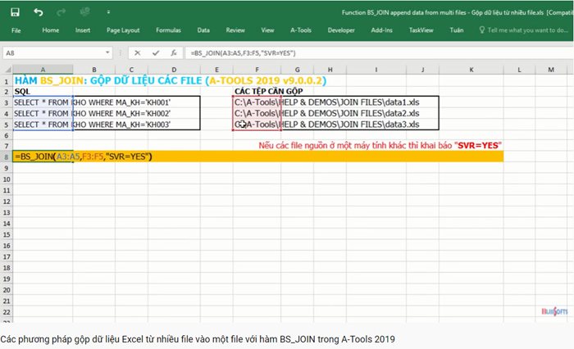Select column H header
The height and width of the screenshot is (349, 574).
tap(330, 70)
